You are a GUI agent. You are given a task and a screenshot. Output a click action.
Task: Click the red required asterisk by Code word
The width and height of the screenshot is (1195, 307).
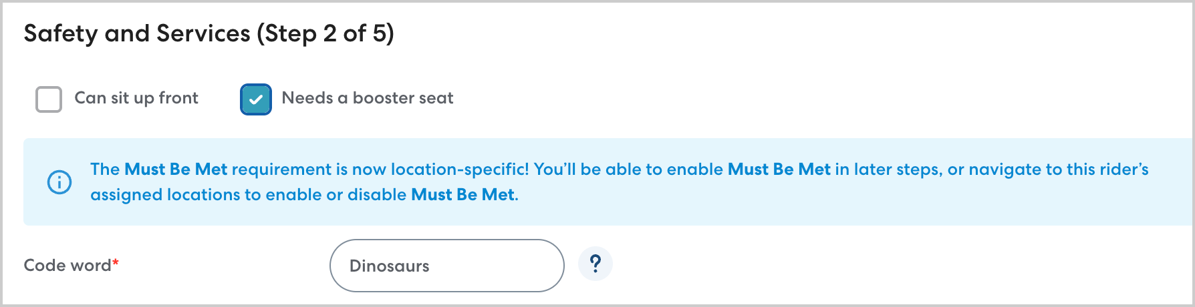point(116,263)
